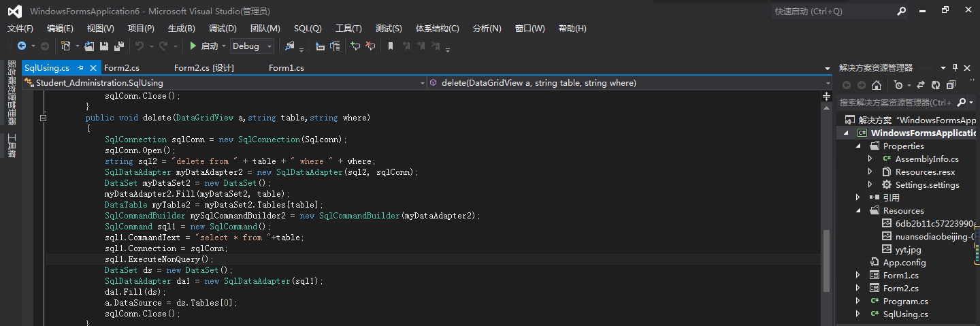Collapse the Resources folder node
Image resolution: width=980 pixels, height=326 pixels.
(x=858, y=210)
